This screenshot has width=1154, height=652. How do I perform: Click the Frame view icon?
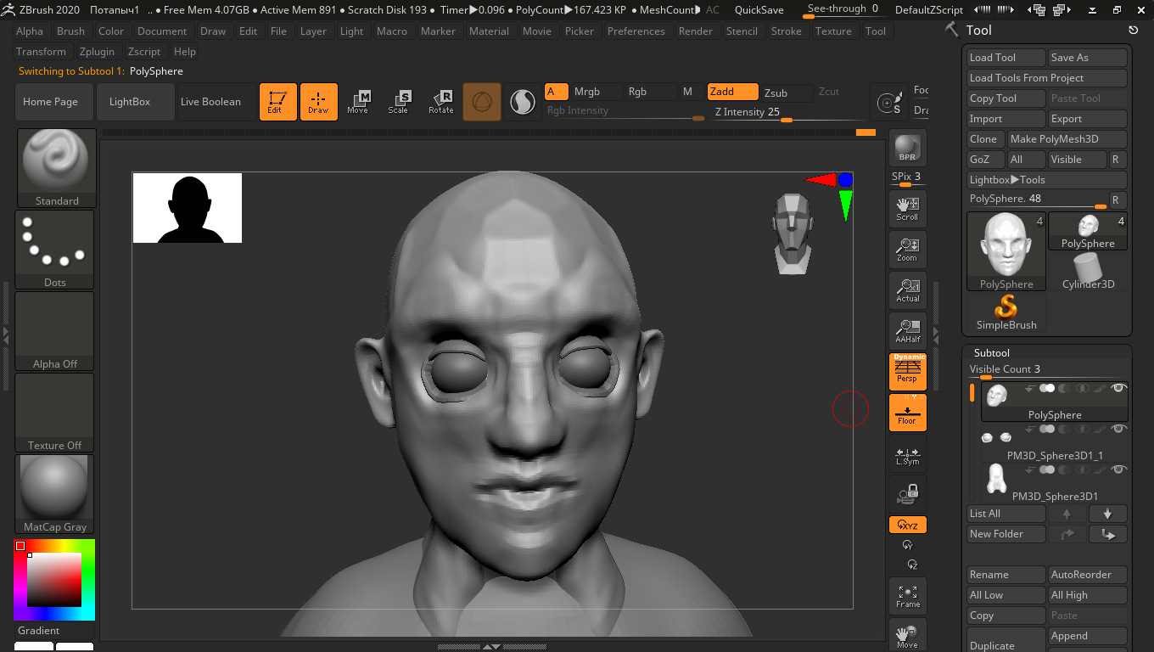click(x=907, y=596)
